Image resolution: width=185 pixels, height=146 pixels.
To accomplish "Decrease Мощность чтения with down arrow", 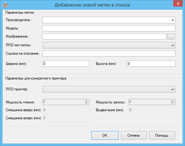I will 87,103.
